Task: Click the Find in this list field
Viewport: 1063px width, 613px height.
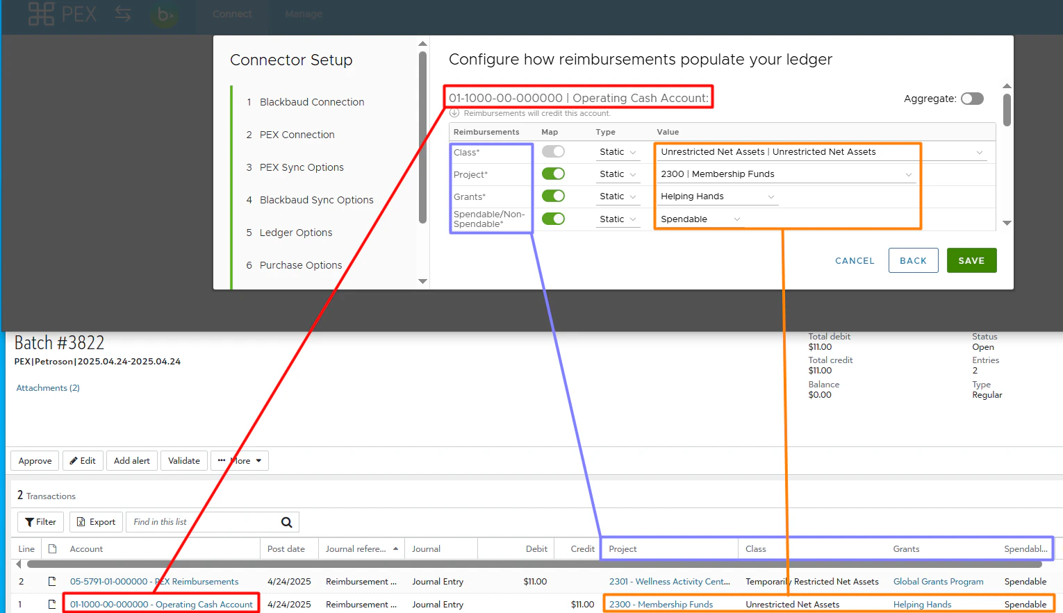Action: [203, 522]
